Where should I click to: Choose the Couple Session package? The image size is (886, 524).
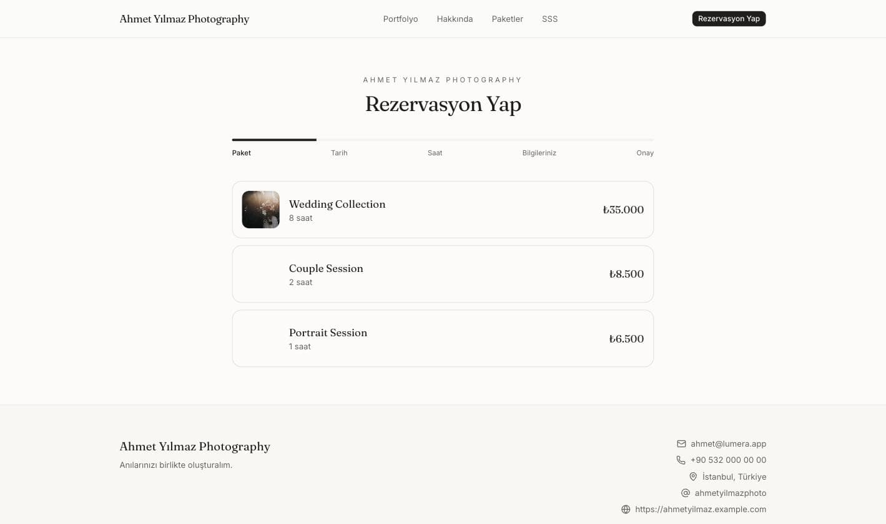point(443,274)
